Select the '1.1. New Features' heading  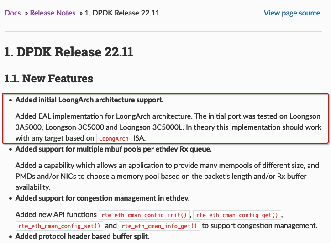pyautogui.click(x=48, y=79)
